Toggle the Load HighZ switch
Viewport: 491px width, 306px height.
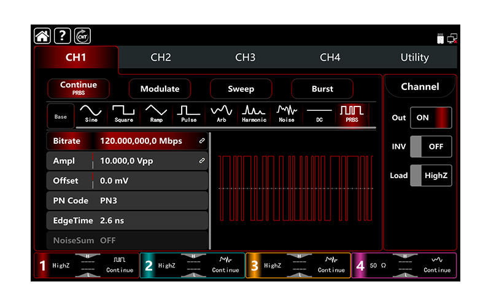[431, 176]
